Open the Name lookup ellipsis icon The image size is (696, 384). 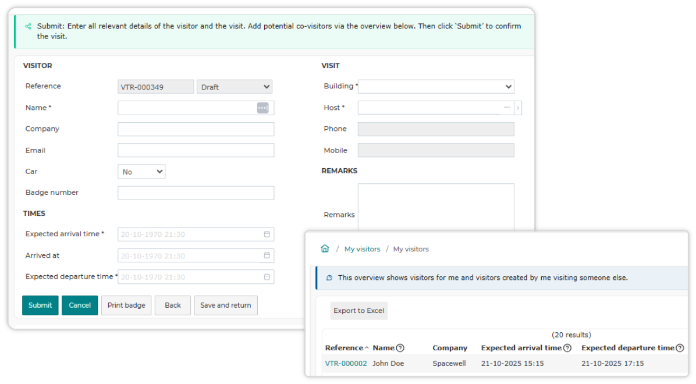pos(263,108)
